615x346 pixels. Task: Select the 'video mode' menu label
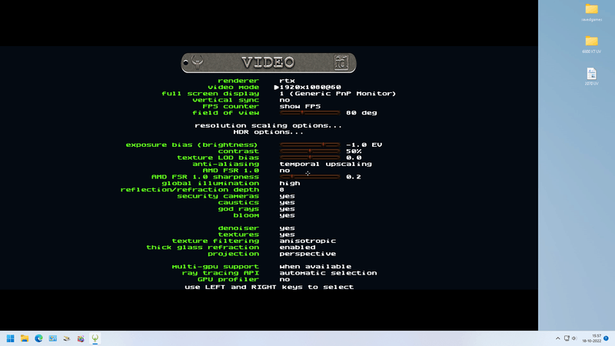234,87
